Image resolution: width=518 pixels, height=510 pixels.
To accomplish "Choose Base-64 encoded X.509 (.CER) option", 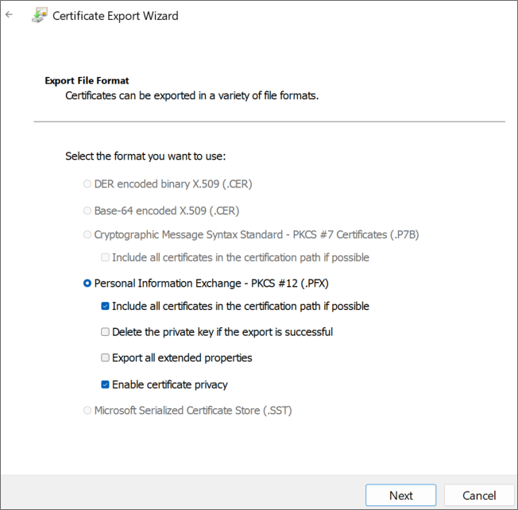I will click(x=87, y=211).
